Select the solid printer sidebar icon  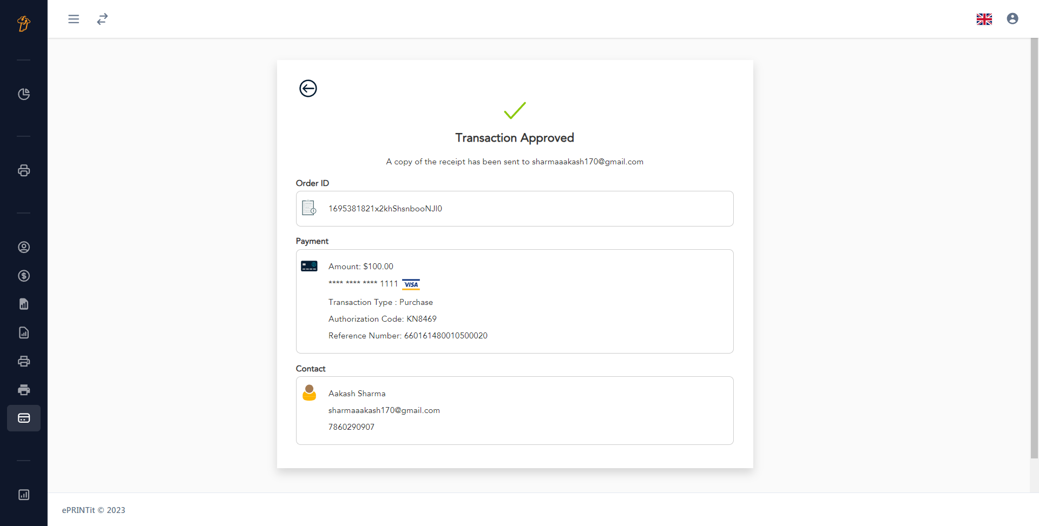pyautogui.click(x=24, y=390)
